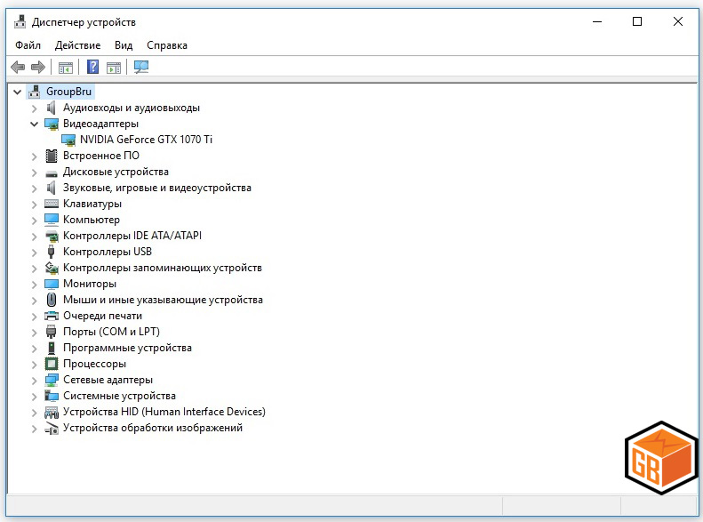The width and height of the screenshot is (703, 522).
Task: Select Контроллеры IDE ATA/ATAPI label
Action: pos(132,236)
